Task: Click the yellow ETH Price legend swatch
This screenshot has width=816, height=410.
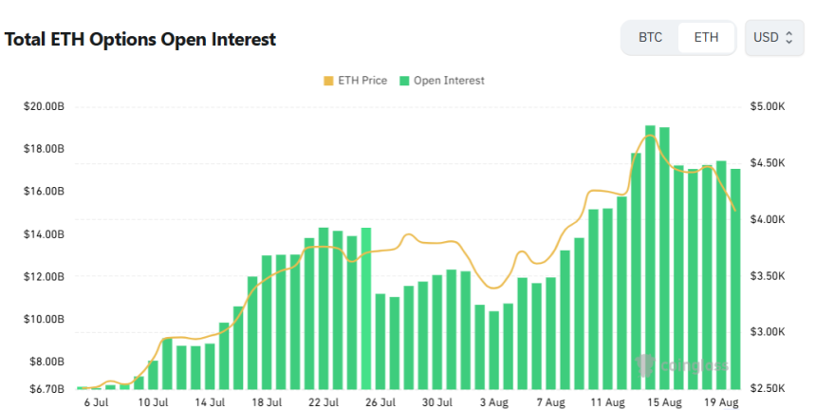Action: 329,81
